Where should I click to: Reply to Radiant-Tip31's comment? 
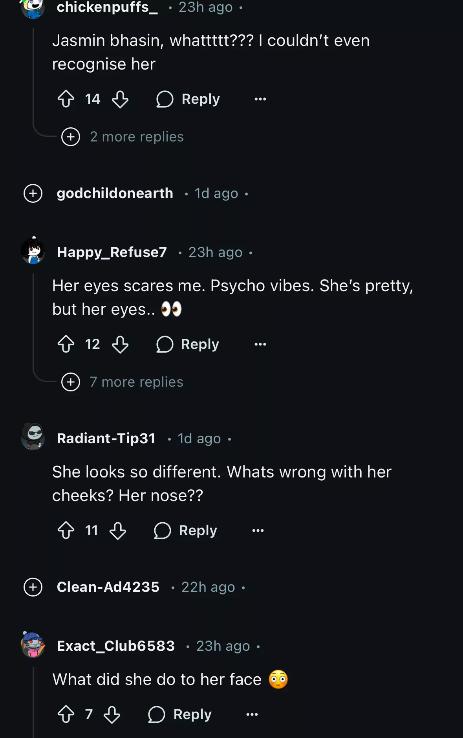pyautogui.click(x=186, y=531)
